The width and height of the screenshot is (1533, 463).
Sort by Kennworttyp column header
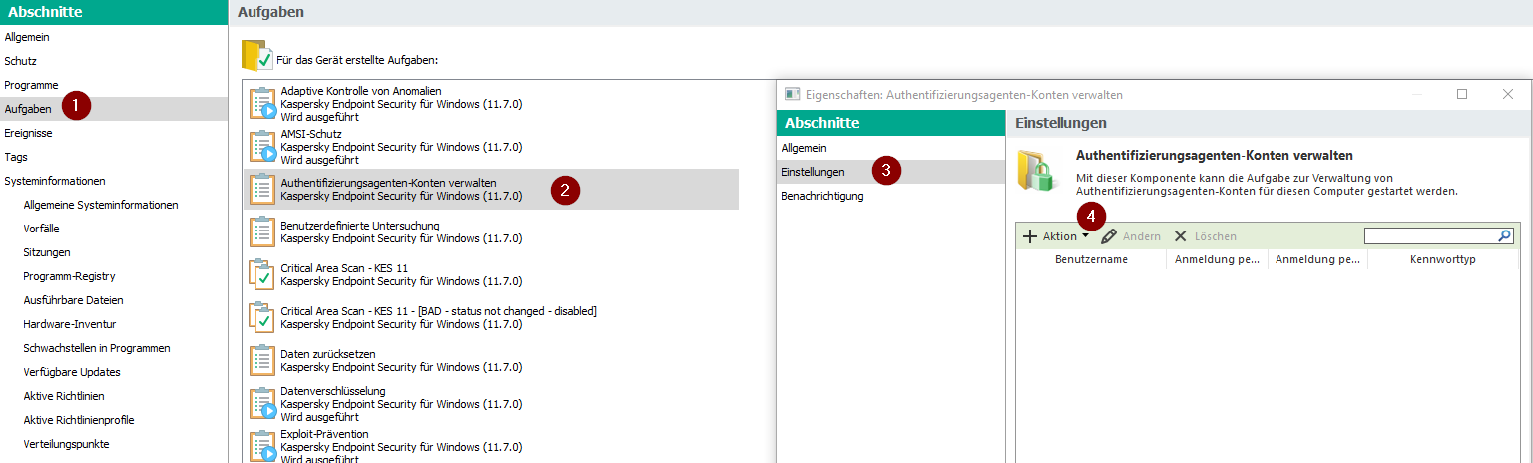point(1443,259)
